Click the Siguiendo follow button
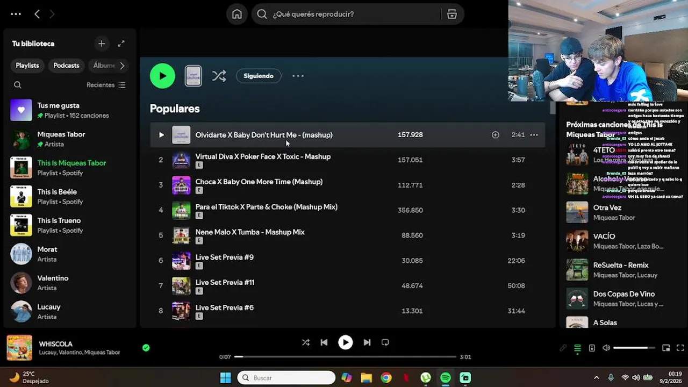The image size is (688, 387). 259,76
